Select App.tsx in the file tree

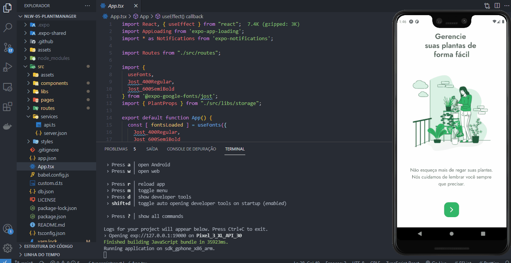[56, 166]
